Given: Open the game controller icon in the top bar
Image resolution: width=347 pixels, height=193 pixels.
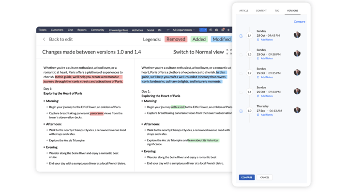Looking at the screenshot, I should click(x=217, y=30).
